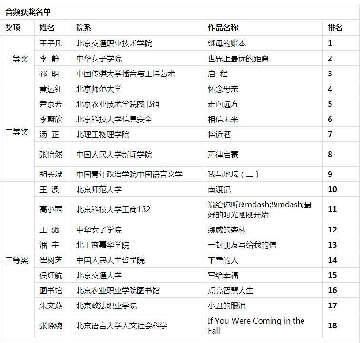Click the name 崔树芝
This screenshot has width=360, height=343.
50,260
